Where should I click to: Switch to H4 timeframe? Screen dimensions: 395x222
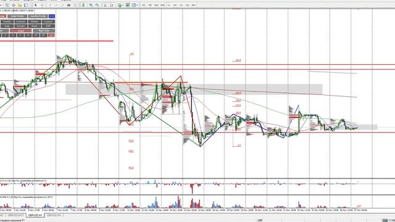(x=175, y=5)
